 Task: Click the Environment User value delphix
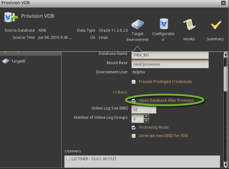pos(138,72)
